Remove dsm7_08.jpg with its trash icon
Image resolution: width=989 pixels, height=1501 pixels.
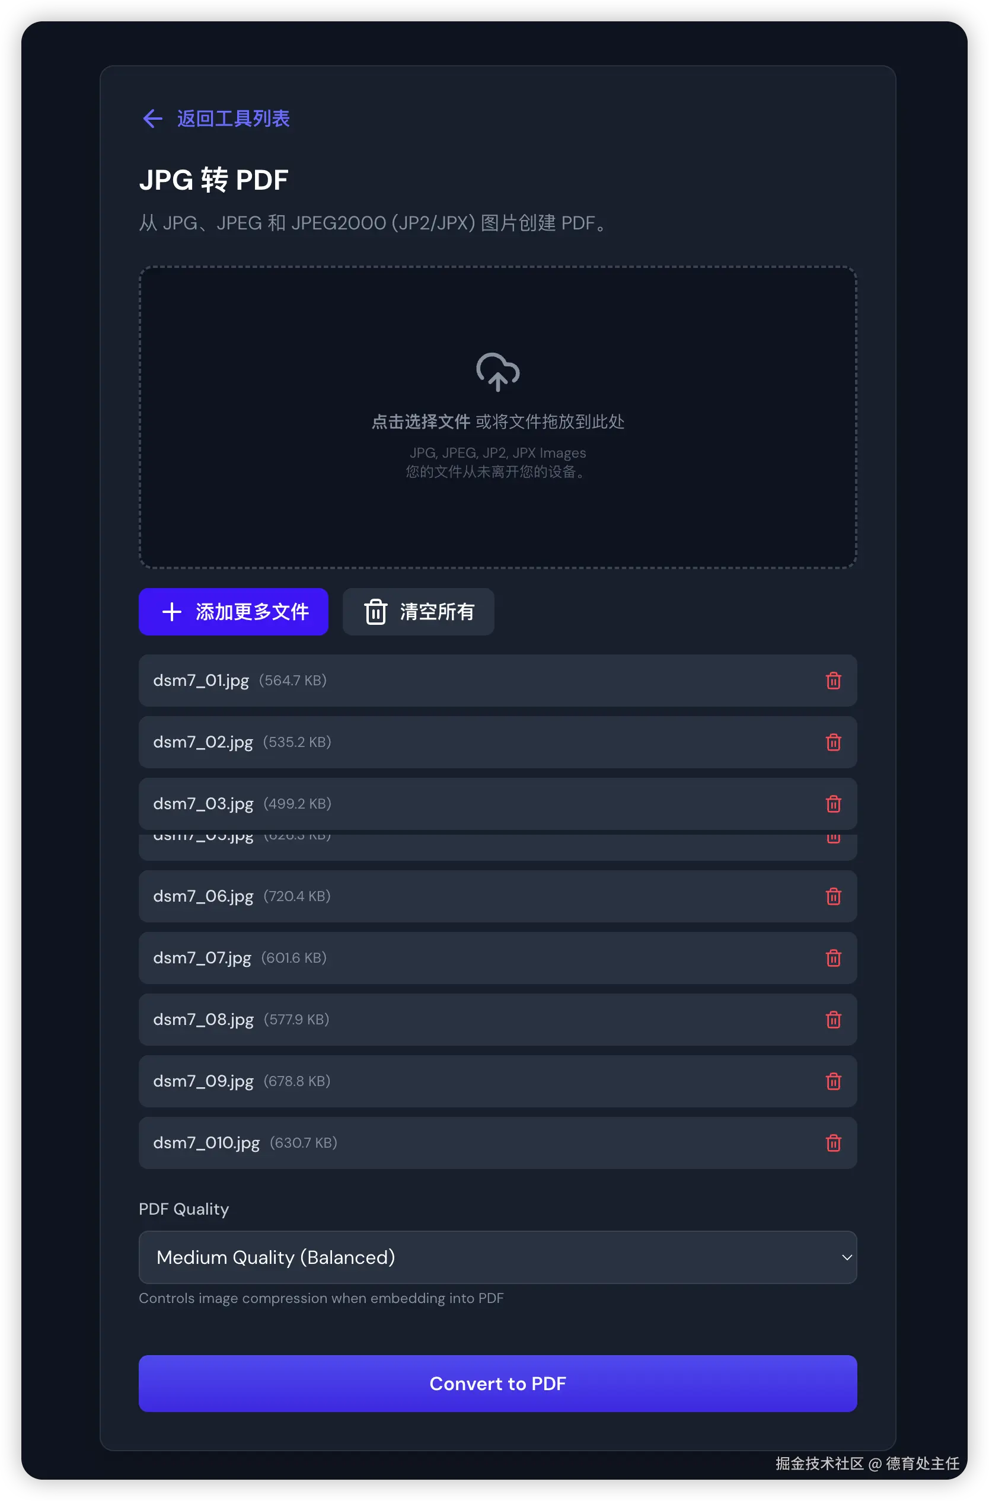pos(833,1020)
